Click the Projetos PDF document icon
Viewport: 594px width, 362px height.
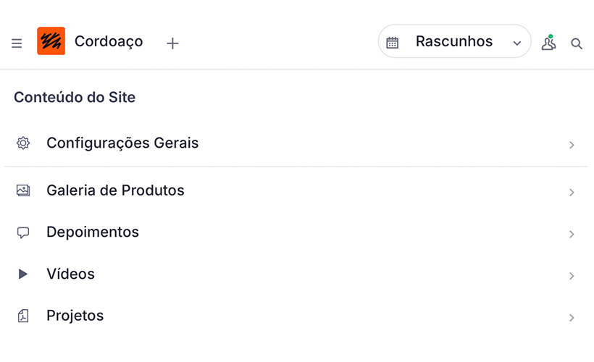click(x=23, y=316)
